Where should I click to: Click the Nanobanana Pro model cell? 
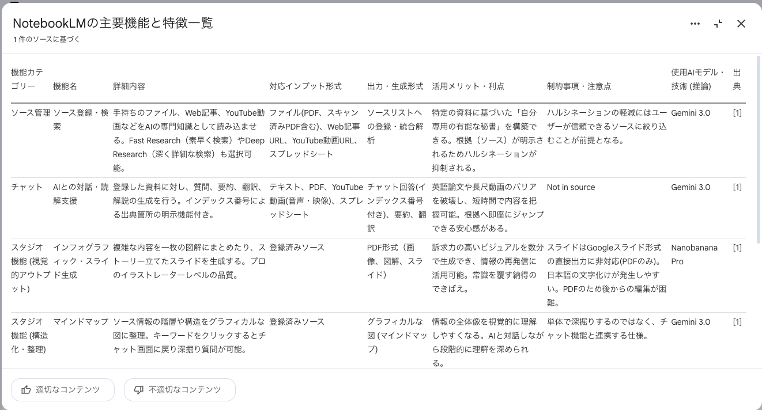pyautogui.click(x=695, y=255)
